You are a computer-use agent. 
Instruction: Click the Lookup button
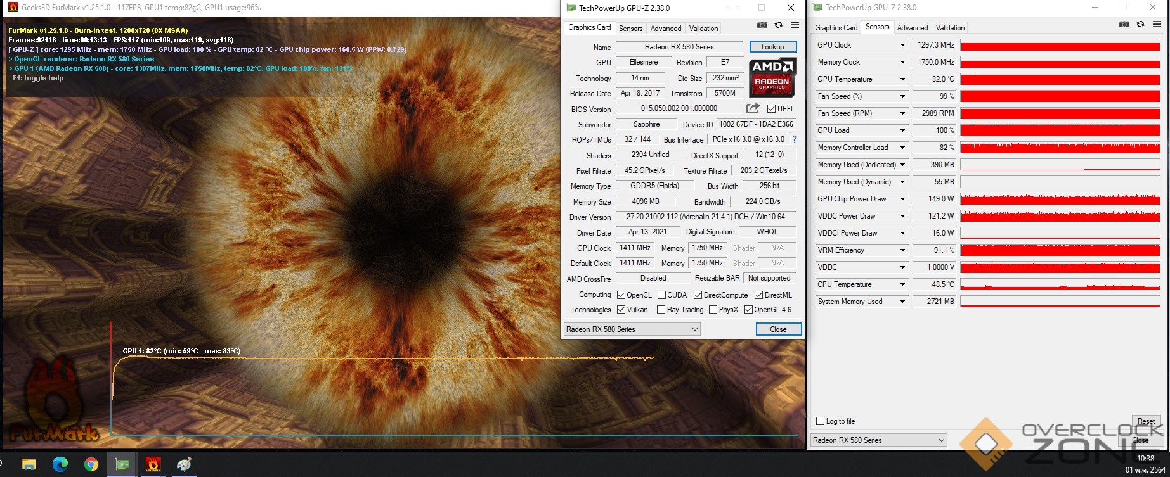tap(772, 47)
